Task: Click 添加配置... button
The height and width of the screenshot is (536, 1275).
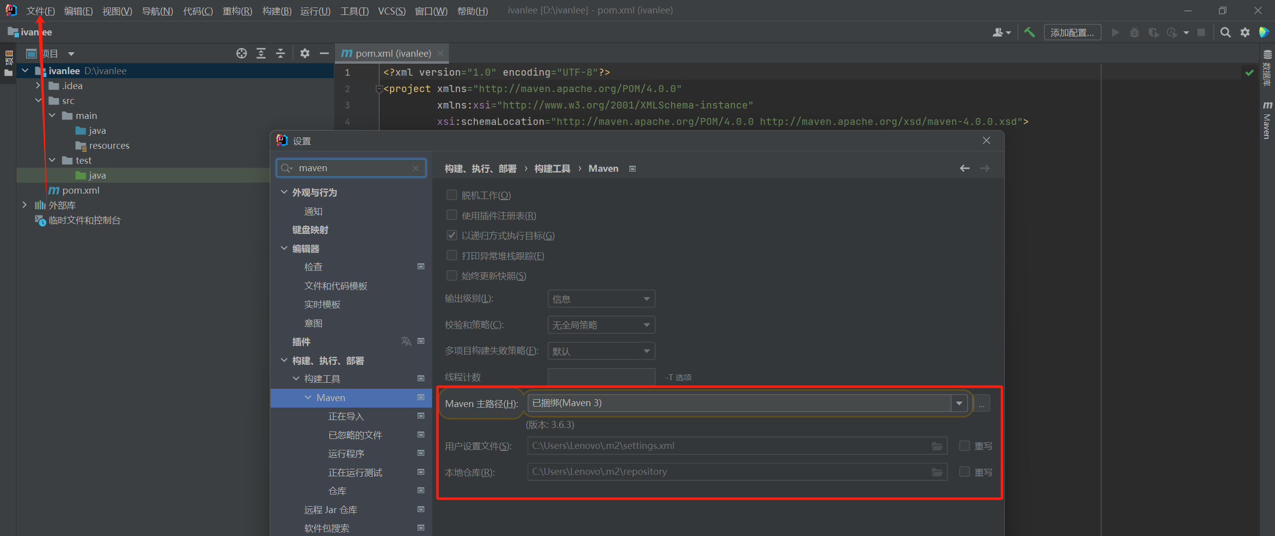Action: [x=1072, y=32]
